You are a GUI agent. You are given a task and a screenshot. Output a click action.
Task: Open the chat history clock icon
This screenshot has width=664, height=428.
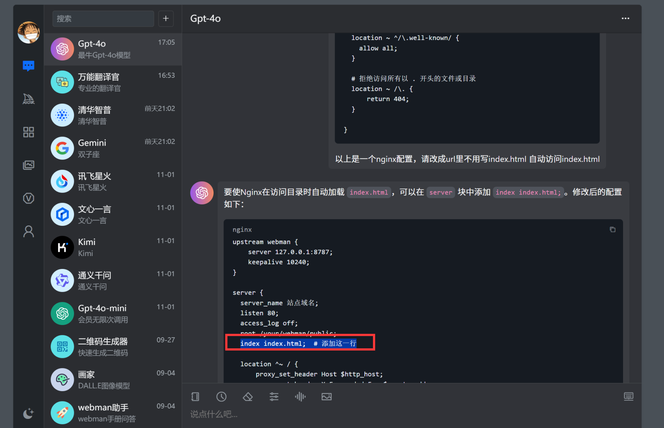pos(221,397)
